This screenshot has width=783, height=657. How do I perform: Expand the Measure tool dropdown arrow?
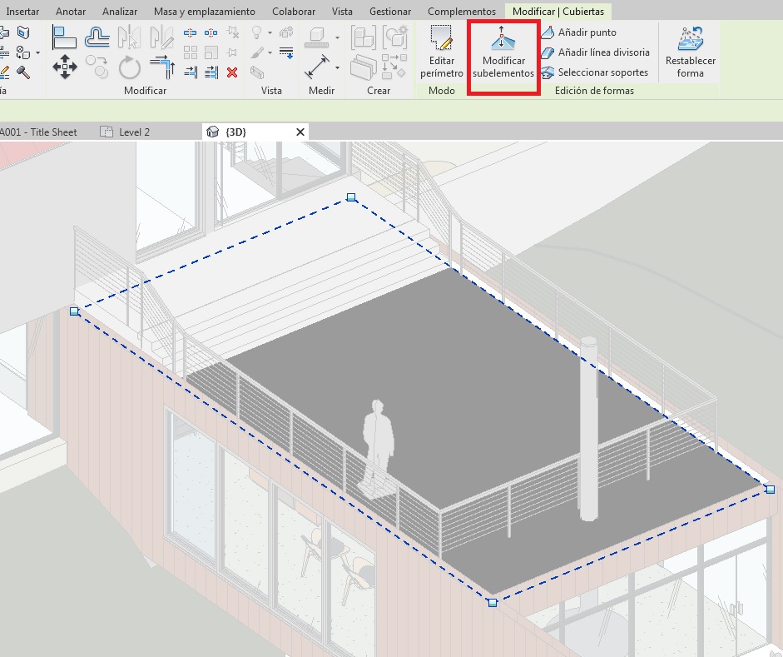pyautogui.click(x=337, y=67)
